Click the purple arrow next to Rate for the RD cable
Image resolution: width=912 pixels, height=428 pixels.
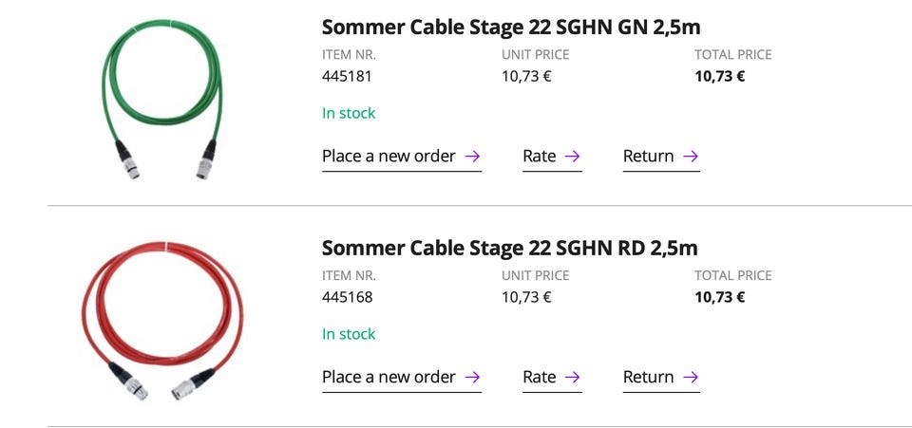tap(572, 378)
